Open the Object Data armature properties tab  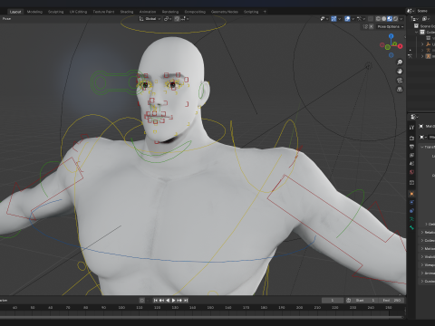pyautogui.click(x=411, y=219)
